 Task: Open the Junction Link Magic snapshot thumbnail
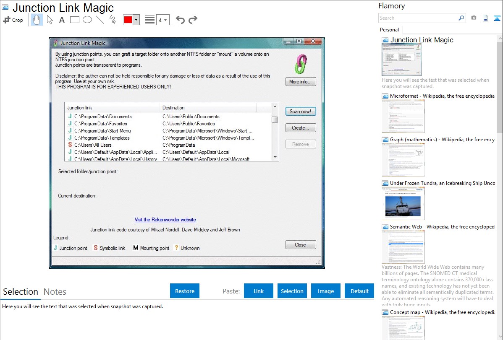tap(401, 60)
